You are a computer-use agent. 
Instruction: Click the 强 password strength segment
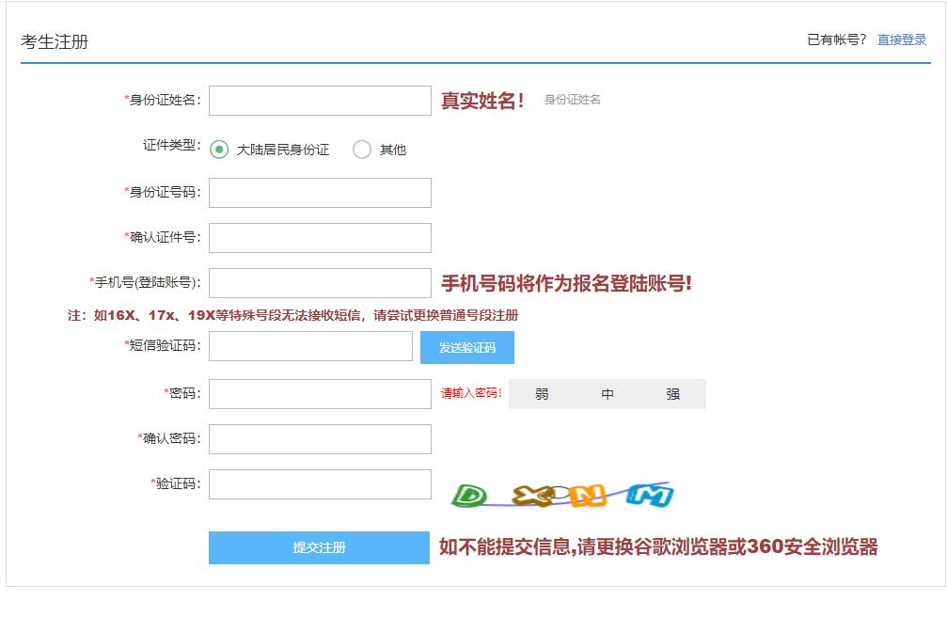pyautogui.click(x=672, y=393)
